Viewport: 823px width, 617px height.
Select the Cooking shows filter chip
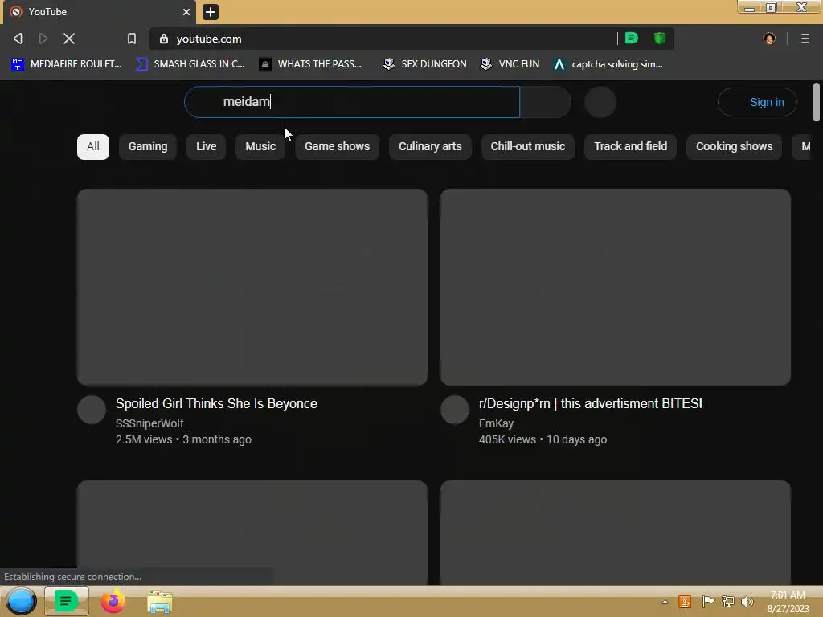pos(734,146)
